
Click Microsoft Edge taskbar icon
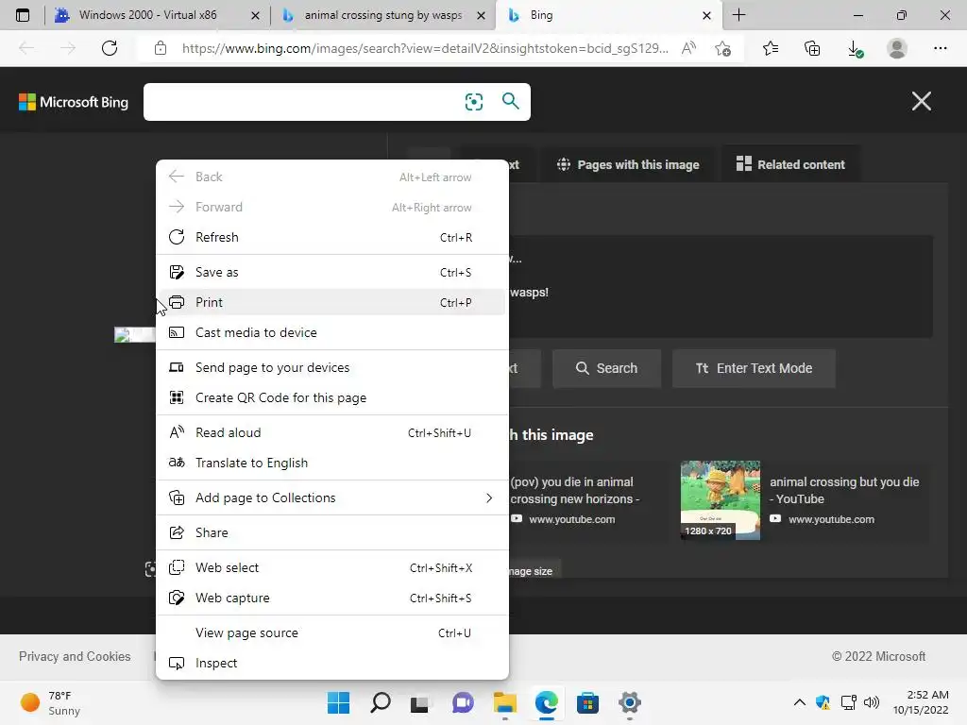[x=547, y=702]
